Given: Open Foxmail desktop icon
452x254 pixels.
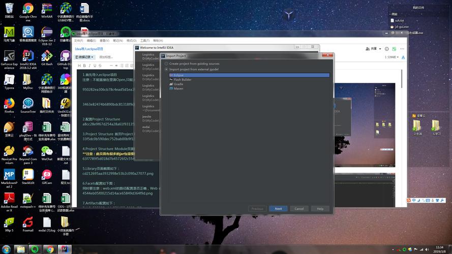Looking at the screenshot, I should coord(28,225).
